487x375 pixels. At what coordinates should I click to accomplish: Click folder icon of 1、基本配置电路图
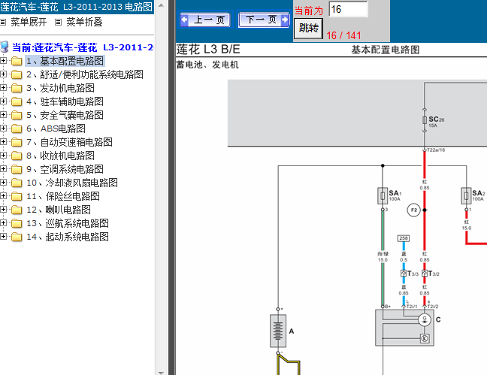(x=17, y=61)
